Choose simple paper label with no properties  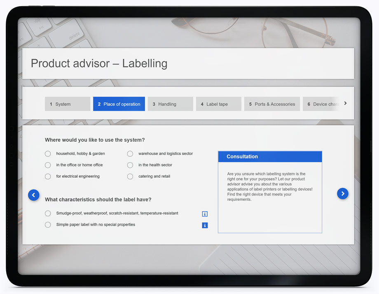48,225
